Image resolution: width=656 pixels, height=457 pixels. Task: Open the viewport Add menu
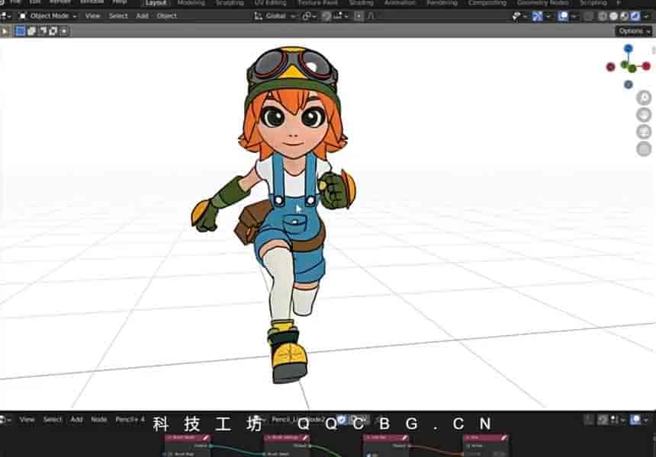pyautogui.click(x=142, y=16)
